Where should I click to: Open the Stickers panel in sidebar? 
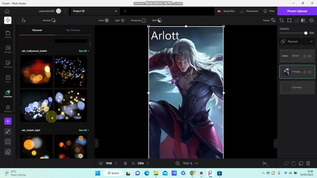point(8,63)
